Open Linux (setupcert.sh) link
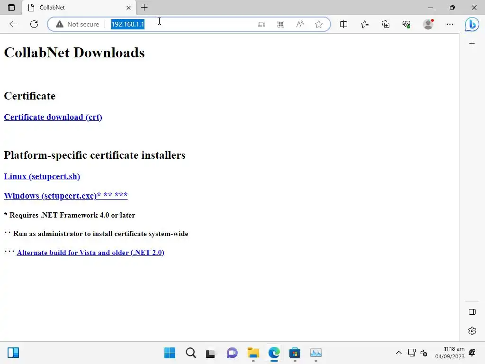The height and width of the screenshot is (364, 485). pos(42,176)
